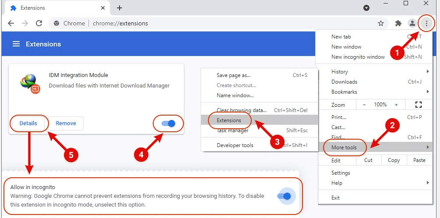440x218 pixels.
Task: Close the Extensions tab
Action: (103, 8)
